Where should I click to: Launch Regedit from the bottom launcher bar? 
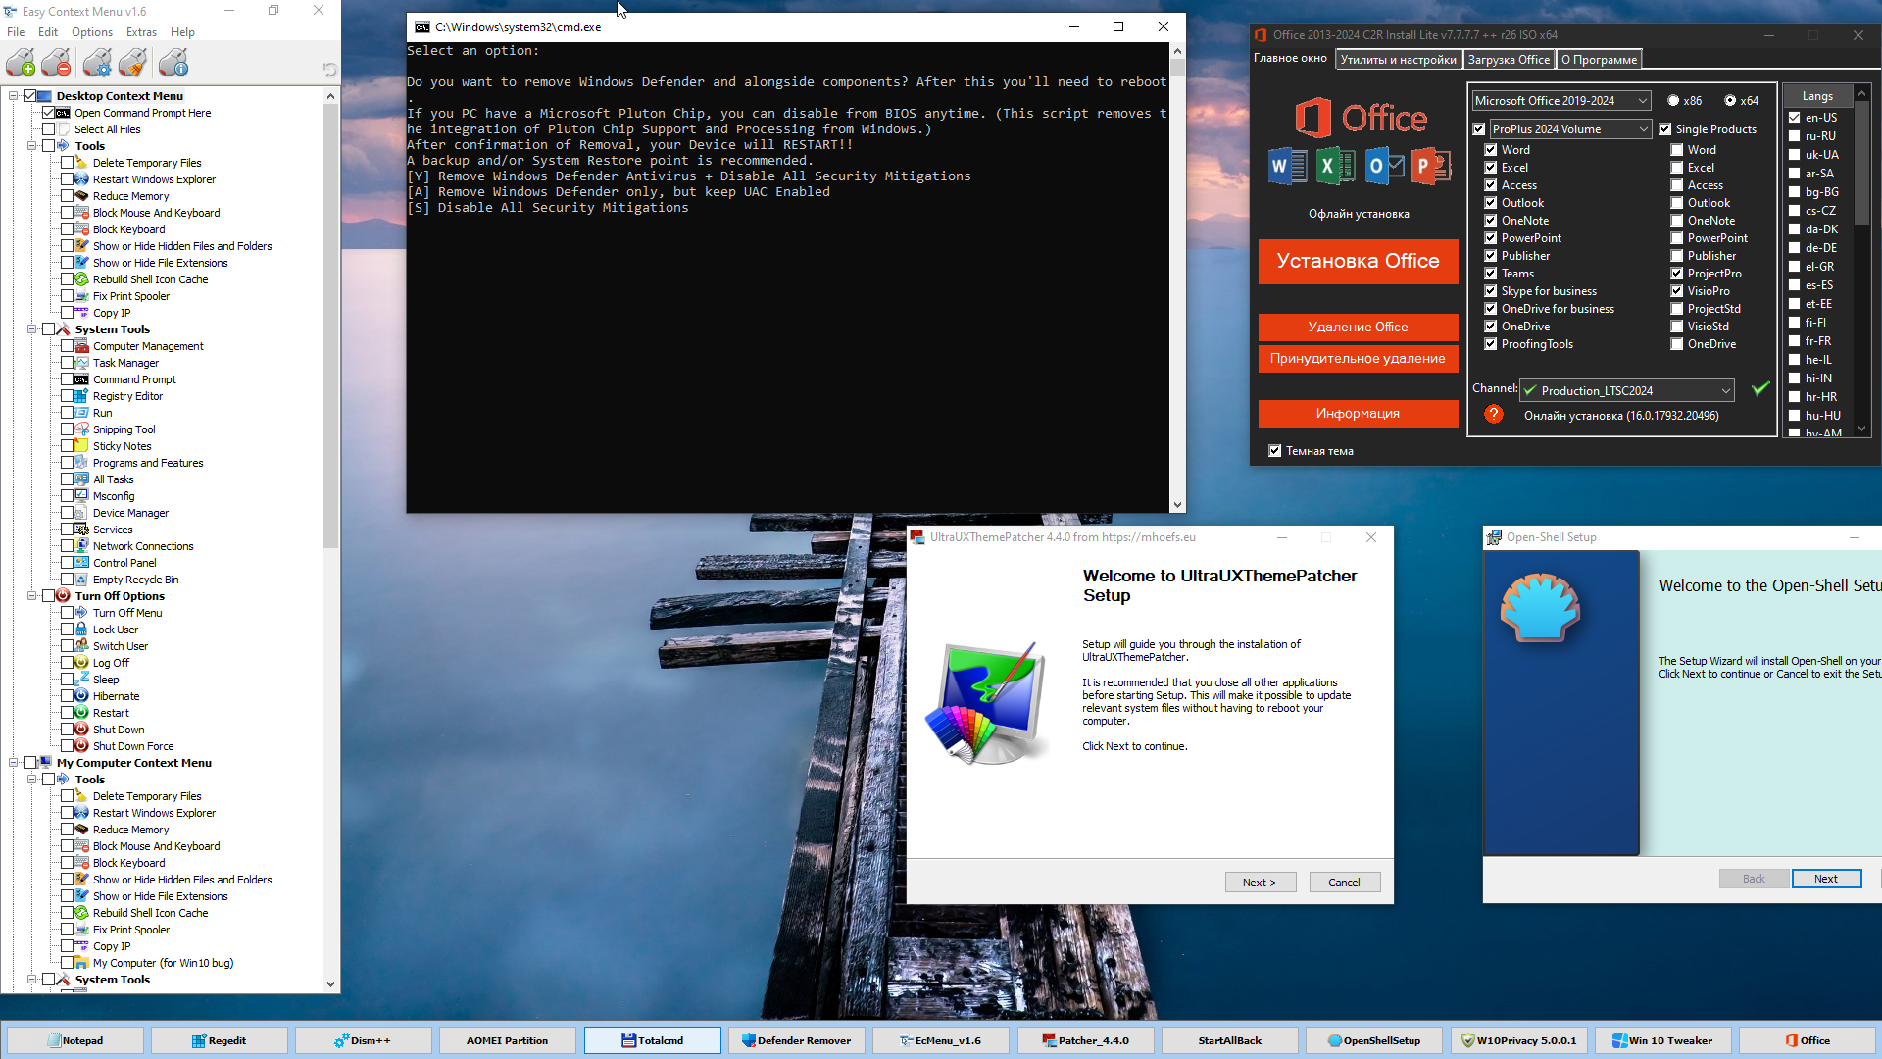coord(220,1040)
